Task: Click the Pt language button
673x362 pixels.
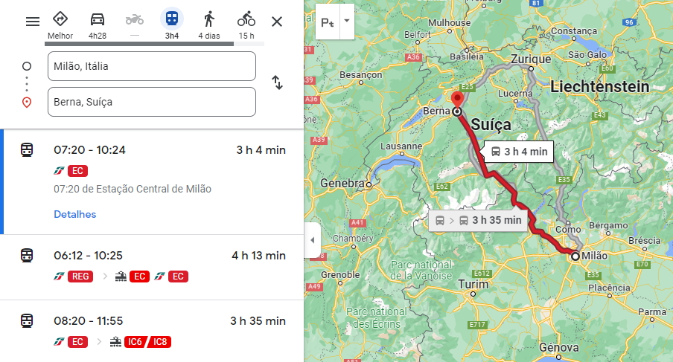Action: click(x=327, y=22)
